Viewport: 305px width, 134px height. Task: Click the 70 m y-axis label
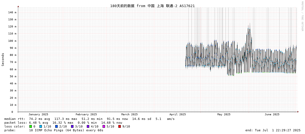click(13, 62)
